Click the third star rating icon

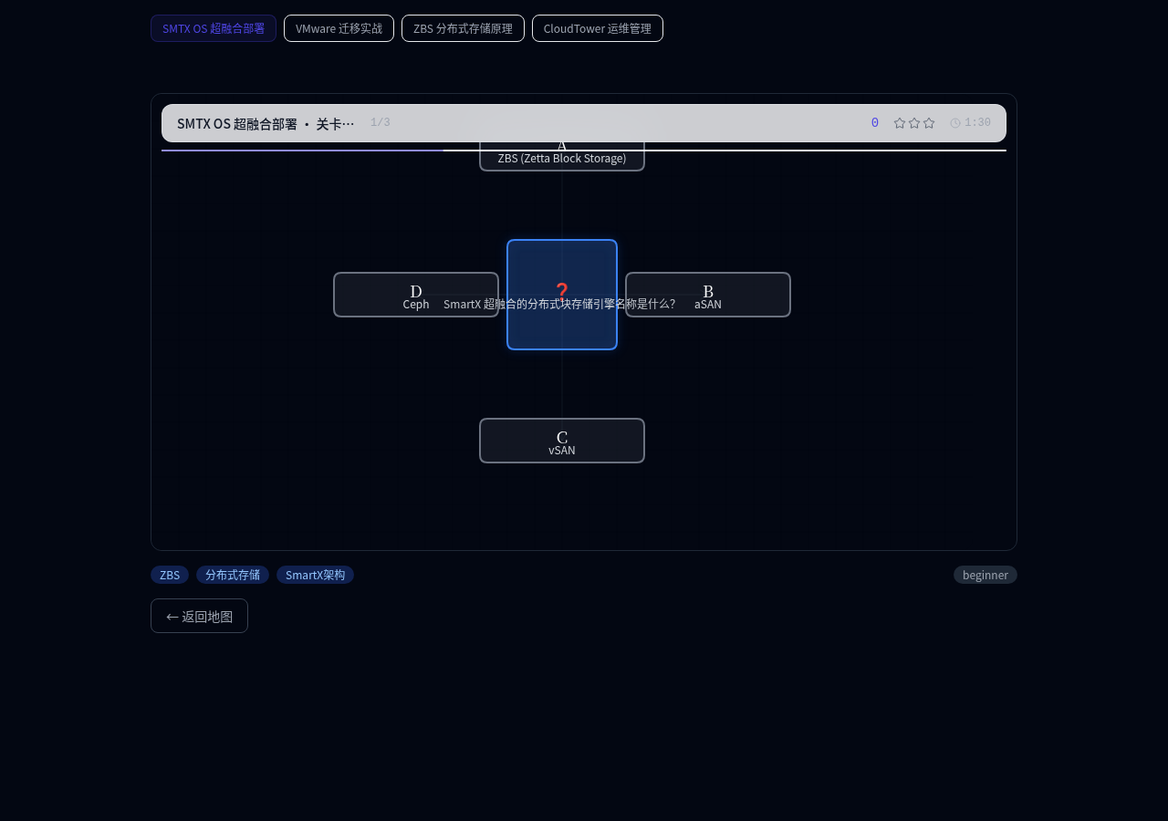(x=929, y=123)
